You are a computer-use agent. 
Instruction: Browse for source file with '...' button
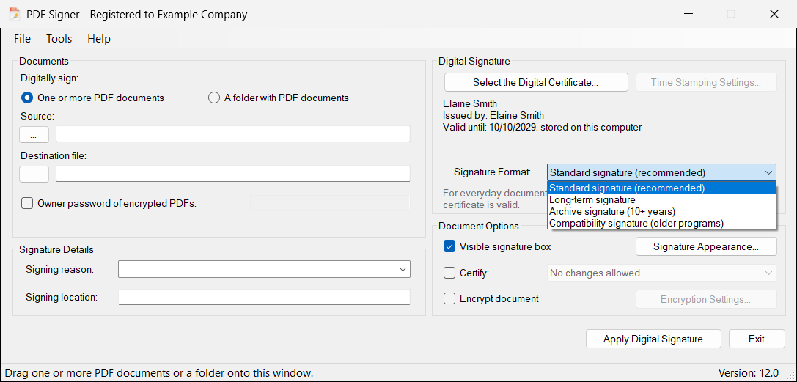tap(34, 135)
